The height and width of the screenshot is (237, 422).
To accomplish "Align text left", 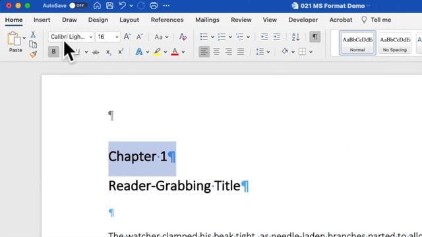I will point(204,51).
